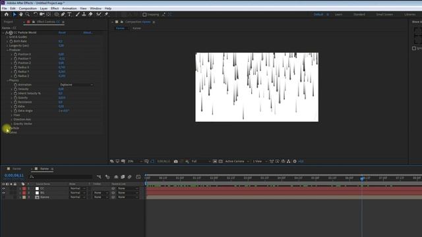The height and width of the screenshot is (237, 422).
Task: Click the shy layers icon in timeline
Action: point(116,176)
